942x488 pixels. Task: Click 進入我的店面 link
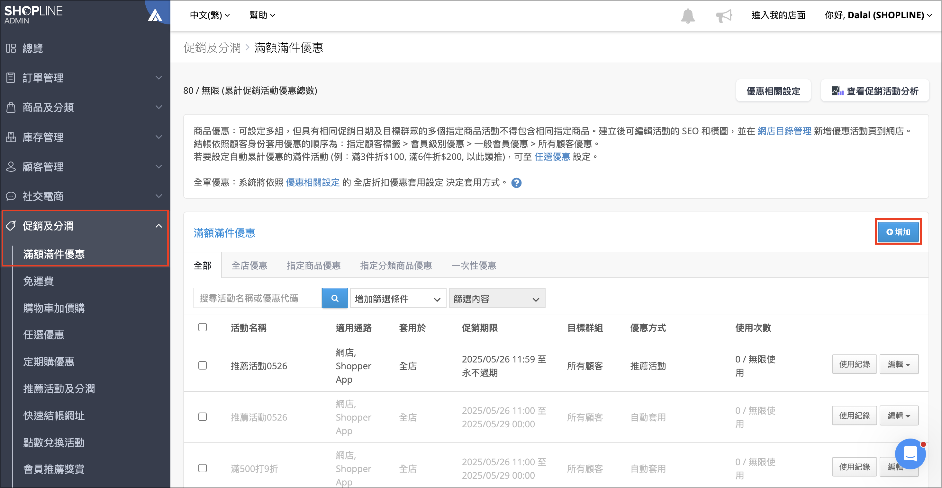point(779,15)
